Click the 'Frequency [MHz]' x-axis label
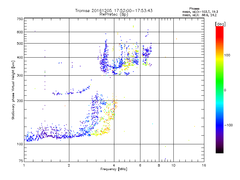The width and height of the screenshot is (240, 180). pos(114,169)
